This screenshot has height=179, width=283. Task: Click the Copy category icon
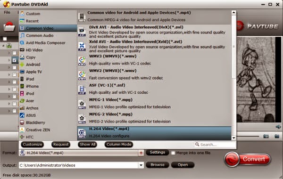[x=22, y=57]
